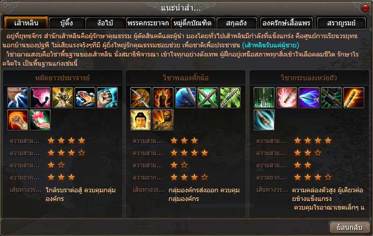Click the burning monk silhouette skill icon
373x236 pixels.
pyautogui.click(x=163, y=98)
